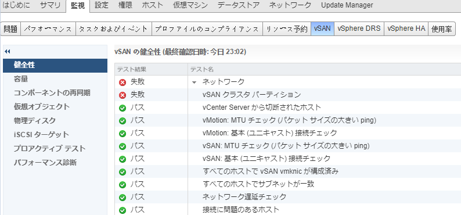The height and width of the screenshot is (215, 461).
Task: Open the リソース予約 sub-tab
Action: [287, 29]
